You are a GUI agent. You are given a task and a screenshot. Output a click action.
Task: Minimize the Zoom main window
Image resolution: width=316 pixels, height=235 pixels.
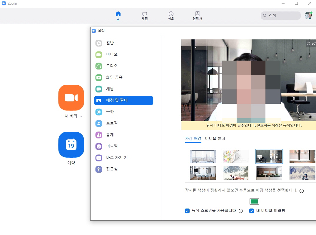283,3
